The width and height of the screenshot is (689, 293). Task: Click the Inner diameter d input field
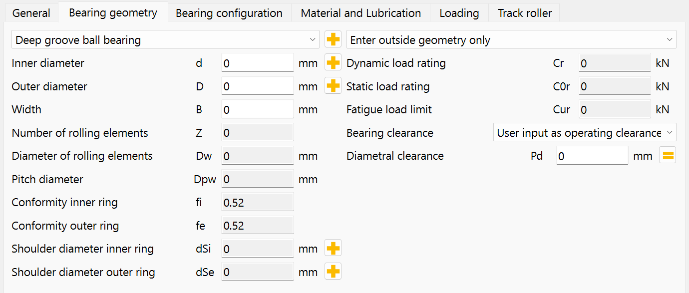(257, 63)
